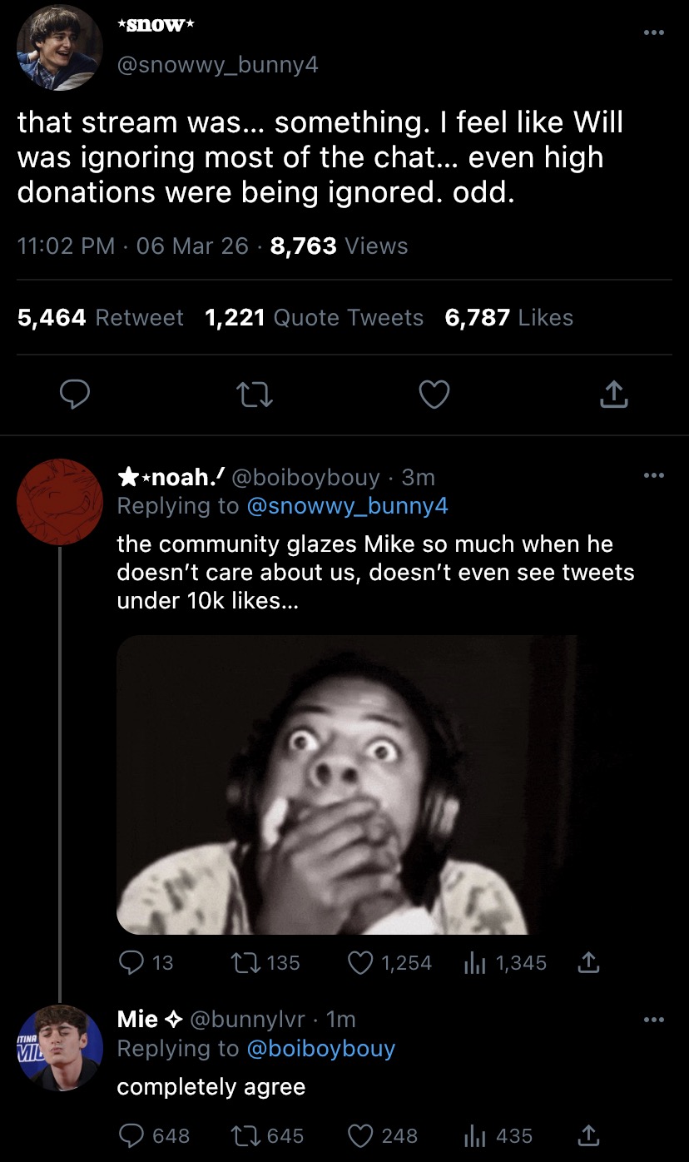The width and height of the screenshot is (689, 1162).
Task: Open the 5,464 Retweet list
Action: [100, 318]
